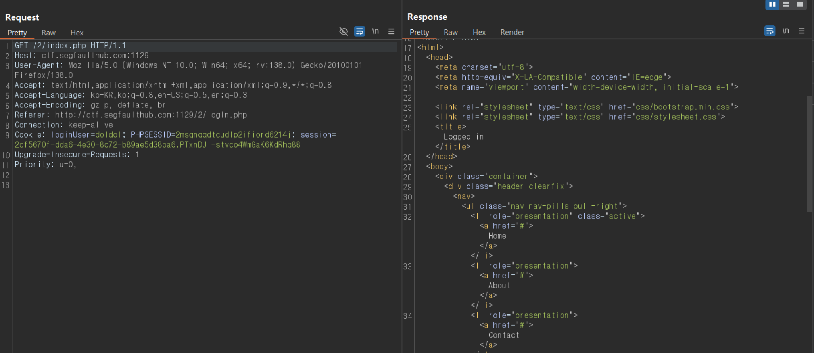Click the meta viewport line in Response
This screenshot has height=353, width=814.
587,87
